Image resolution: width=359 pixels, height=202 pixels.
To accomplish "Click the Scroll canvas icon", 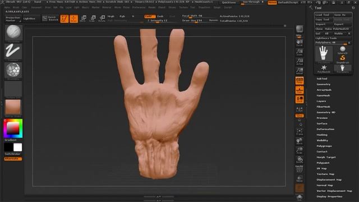I will [300, 43].
